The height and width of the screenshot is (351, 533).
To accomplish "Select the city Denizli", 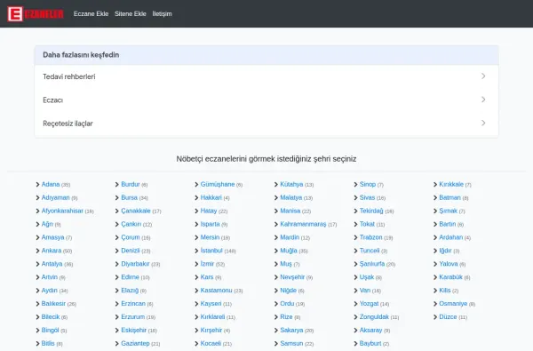I will coord(131,251).
